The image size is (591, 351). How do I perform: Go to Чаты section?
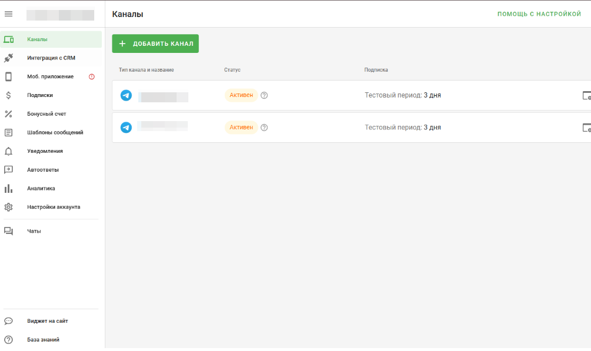tap(51, 231)
